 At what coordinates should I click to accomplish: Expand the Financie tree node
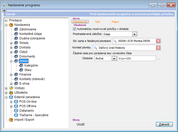click(11, 75)
